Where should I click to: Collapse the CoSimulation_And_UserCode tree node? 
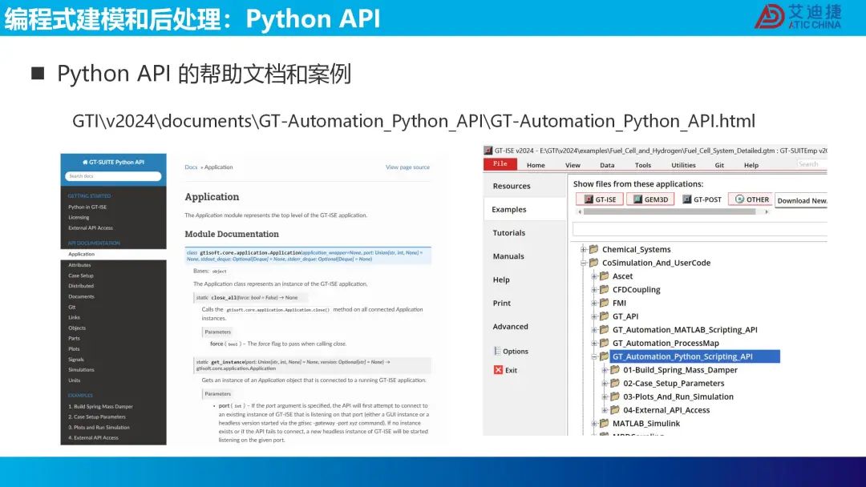pyautogui.click(x=583, y=263)
